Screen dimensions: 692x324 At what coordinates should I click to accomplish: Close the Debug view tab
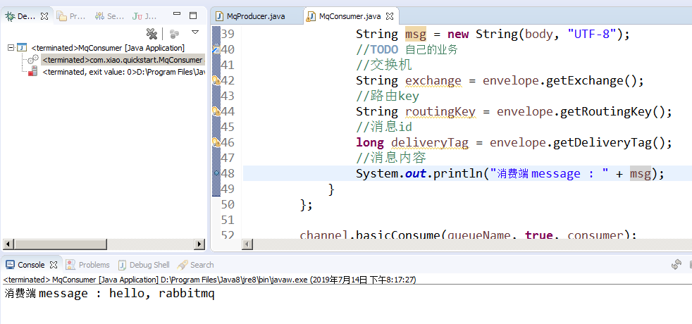click(44, 16)
